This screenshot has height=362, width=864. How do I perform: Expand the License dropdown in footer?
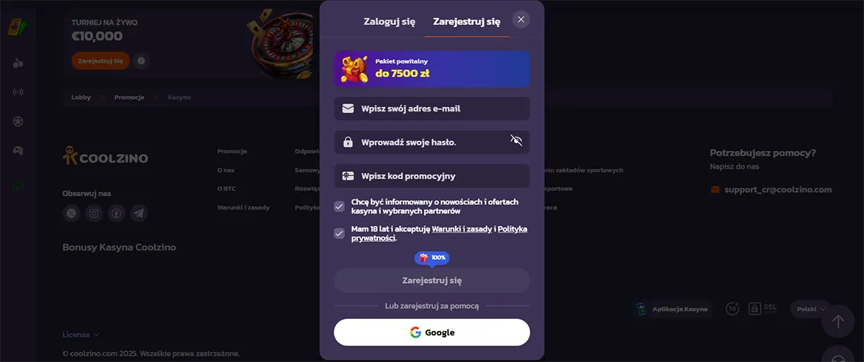pyautogui.click(x=81, y=335)
